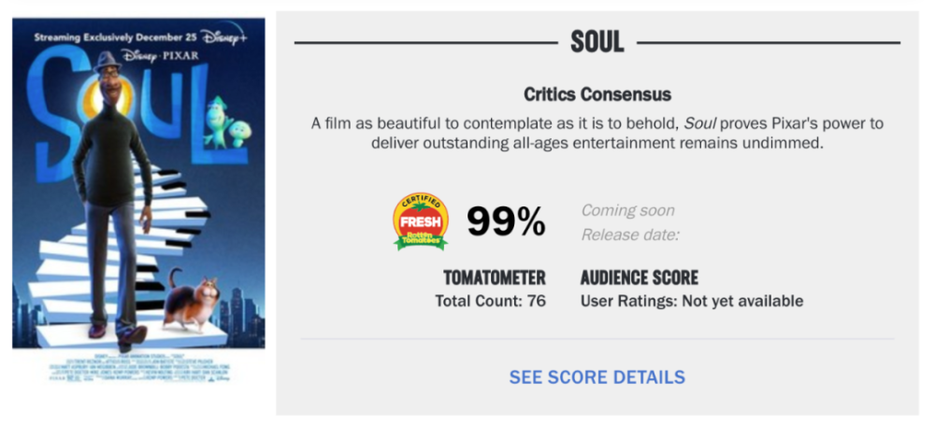Click the Critics Consensus heading
The image size is (935, 426).
pyautogui.click(x=597, y=95)
